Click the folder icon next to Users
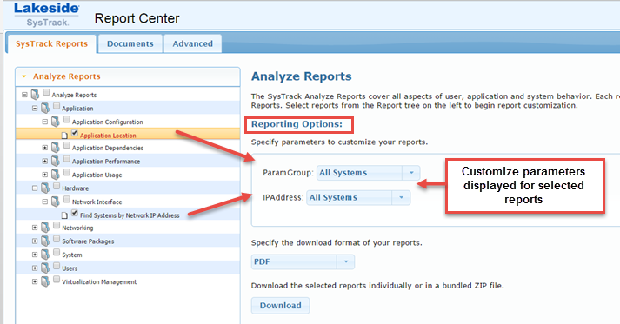620x324 pixels. tap(45, 268)
